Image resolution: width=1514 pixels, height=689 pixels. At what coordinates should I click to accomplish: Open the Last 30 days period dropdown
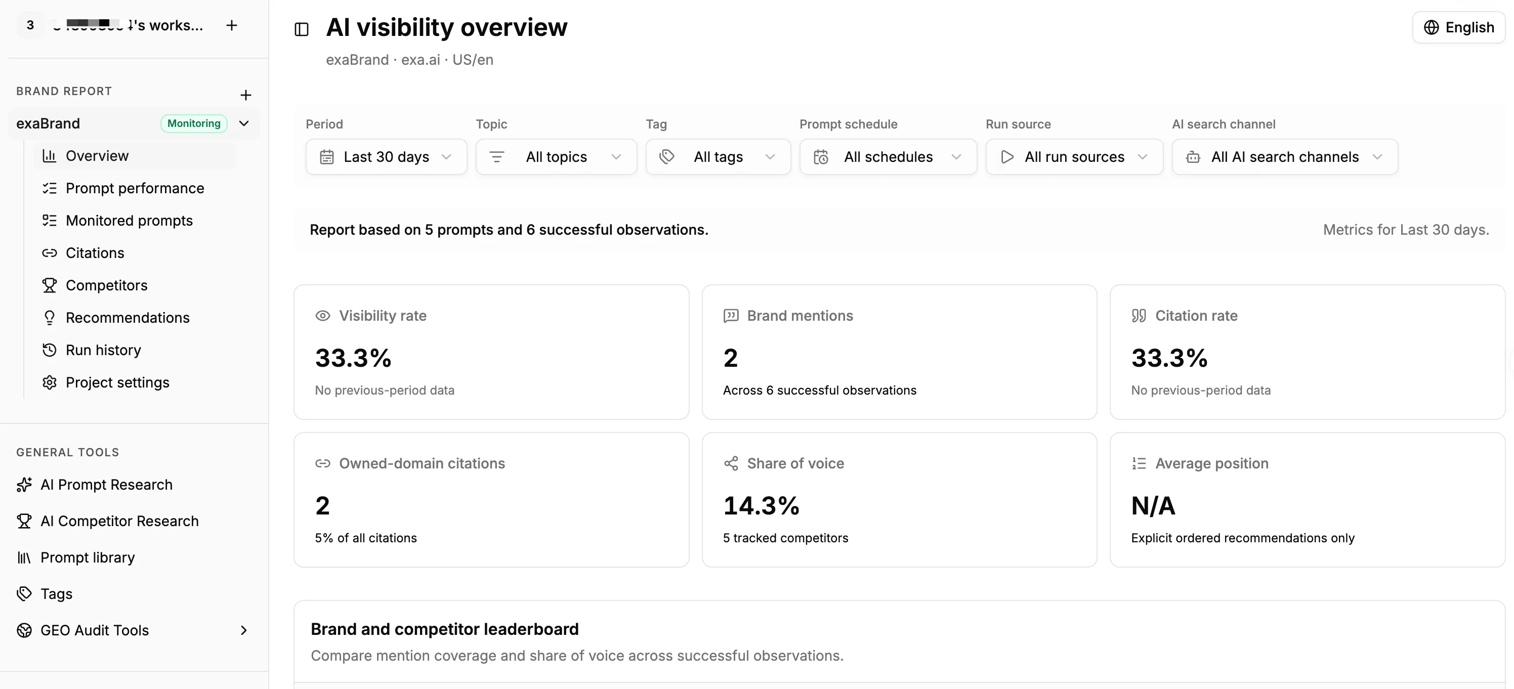click(386, 157)
